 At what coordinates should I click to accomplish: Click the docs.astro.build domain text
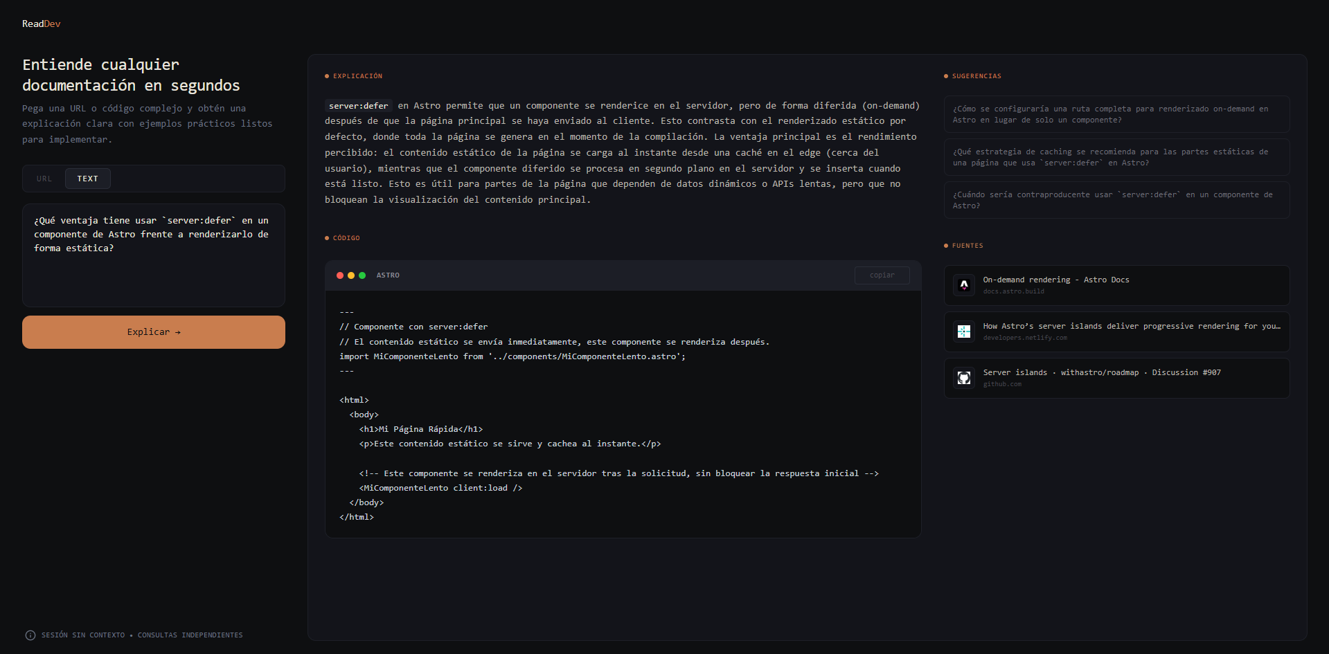tap(1014, 291)
